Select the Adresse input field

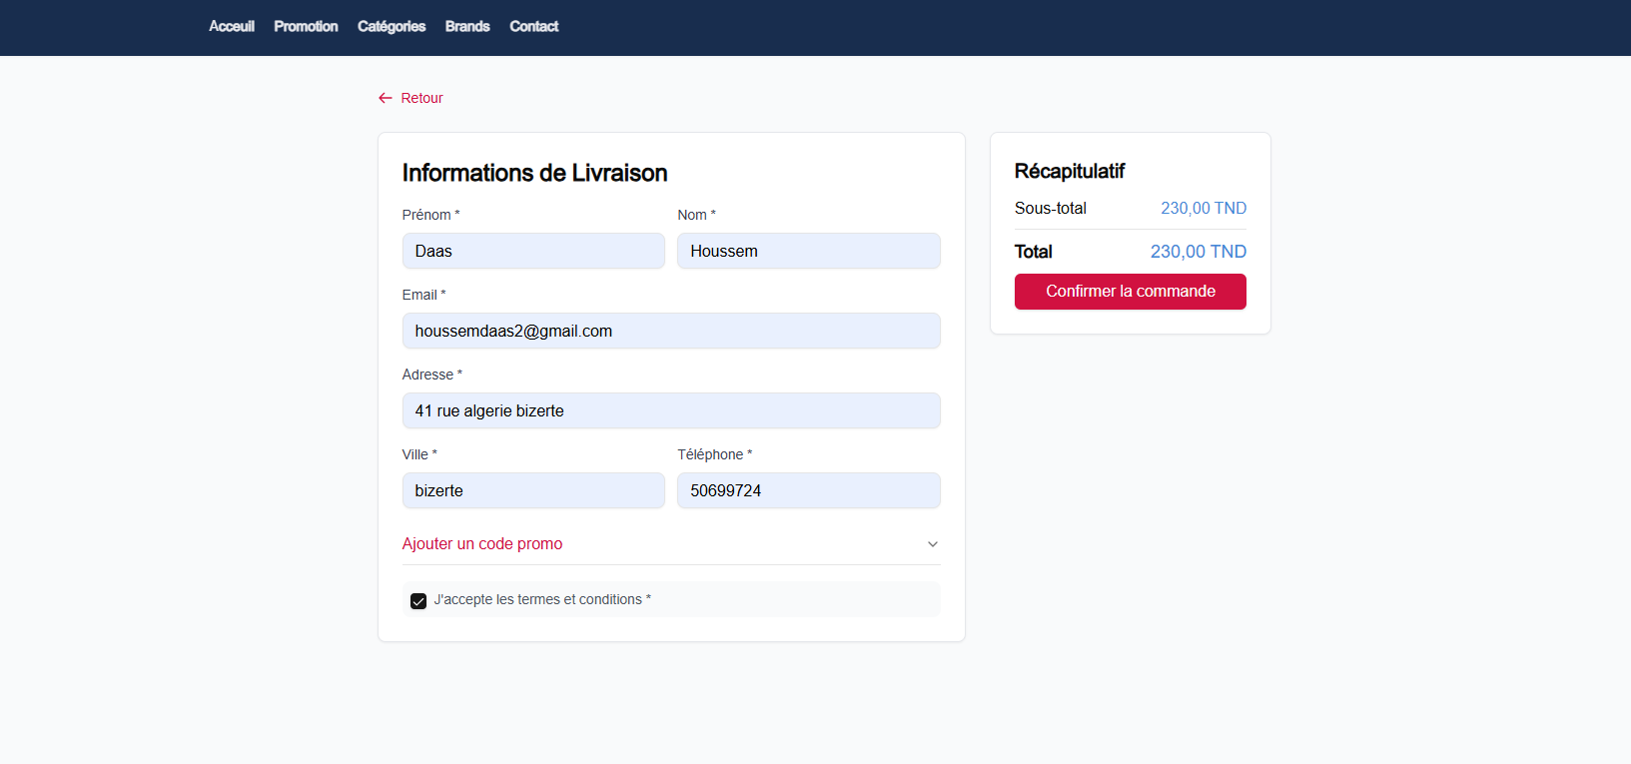pyautogui.click(x=671, y=410)
